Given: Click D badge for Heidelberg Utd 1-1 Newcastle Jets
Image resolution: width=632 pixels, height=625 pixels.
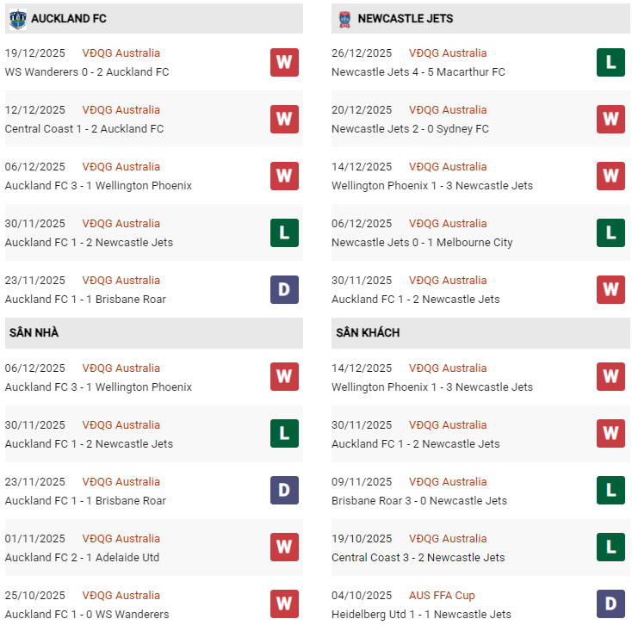Looking at the screenshot, I should click(x=610, y=604).
